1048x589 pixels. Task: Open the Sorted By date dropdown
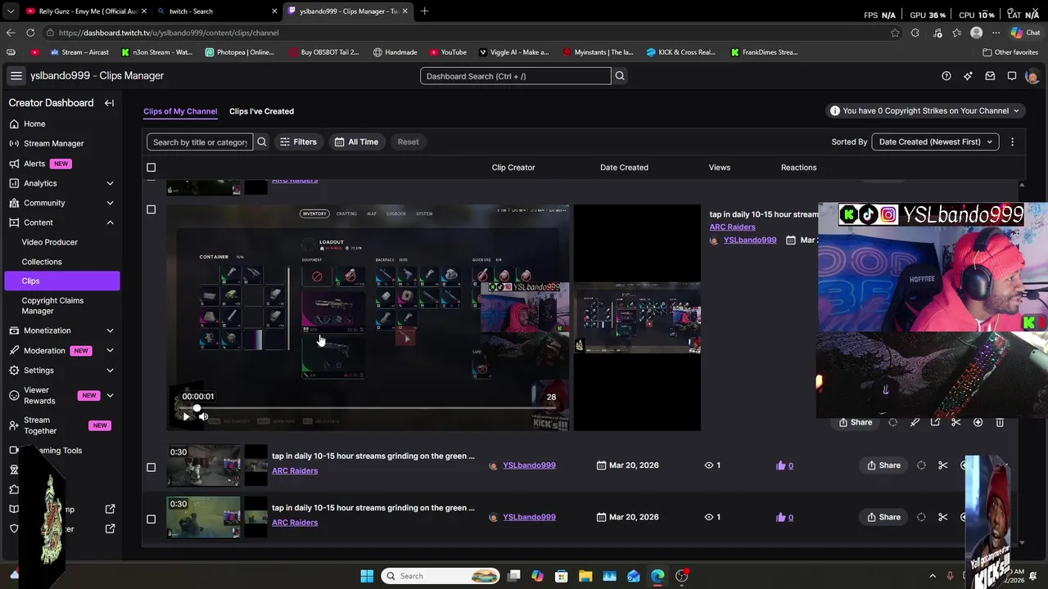(935, 142)
